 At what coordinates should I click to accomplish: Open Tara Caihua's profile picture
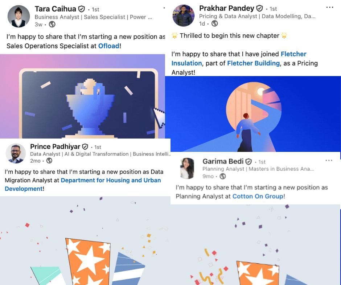[x=19, y=16]
